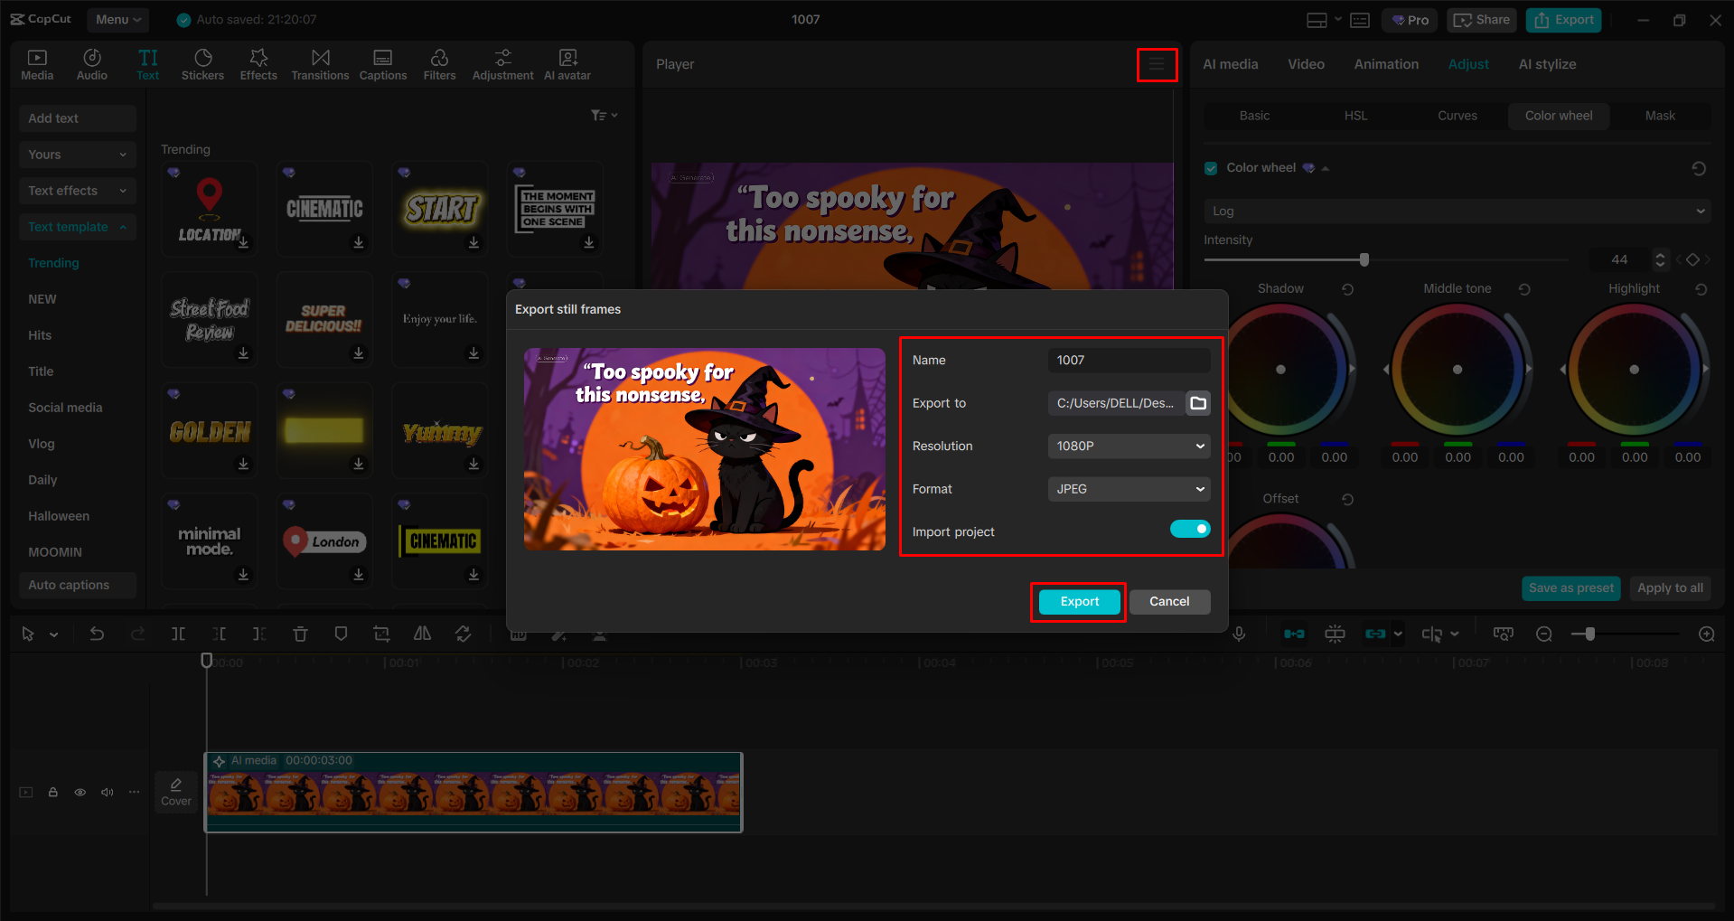Open the Adjustment panel
This screenshot has height=921, width=1734.
(x=502, y=65)
